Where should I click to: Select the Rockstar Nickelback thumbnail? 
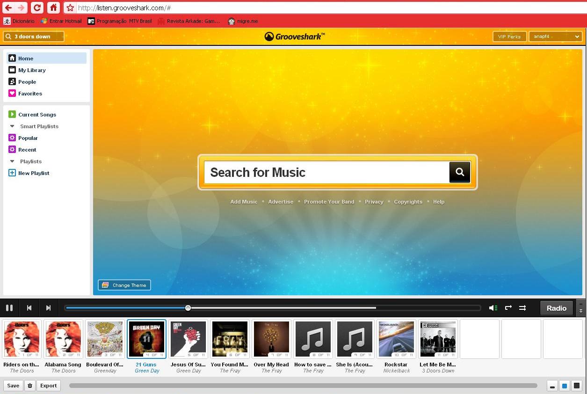click(396, 339)
